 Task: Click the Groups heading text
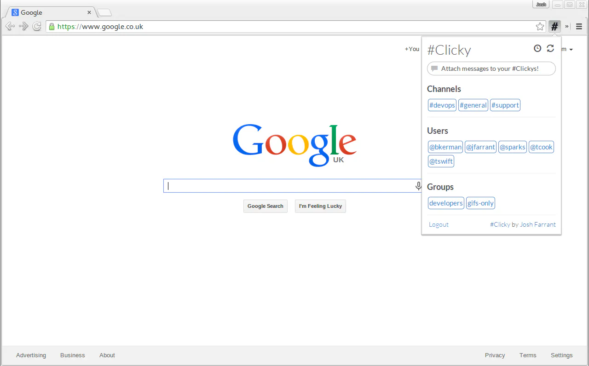coord(440,187)
